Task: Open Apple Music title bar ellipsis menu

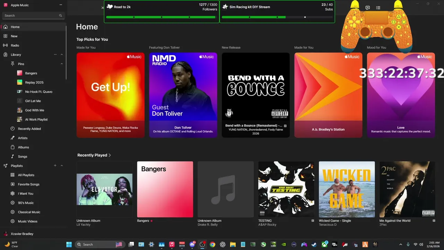Action: click(x=61, y=5)
